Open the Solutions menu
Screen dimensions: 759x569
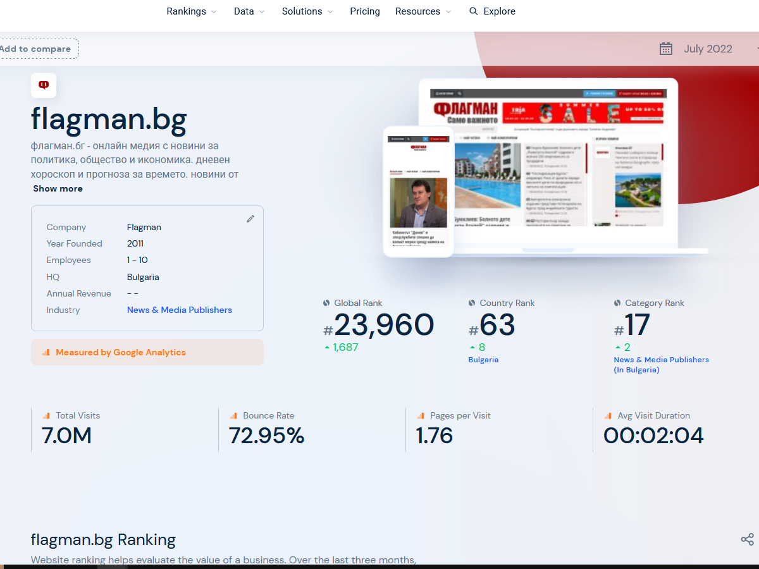[307, 11]
